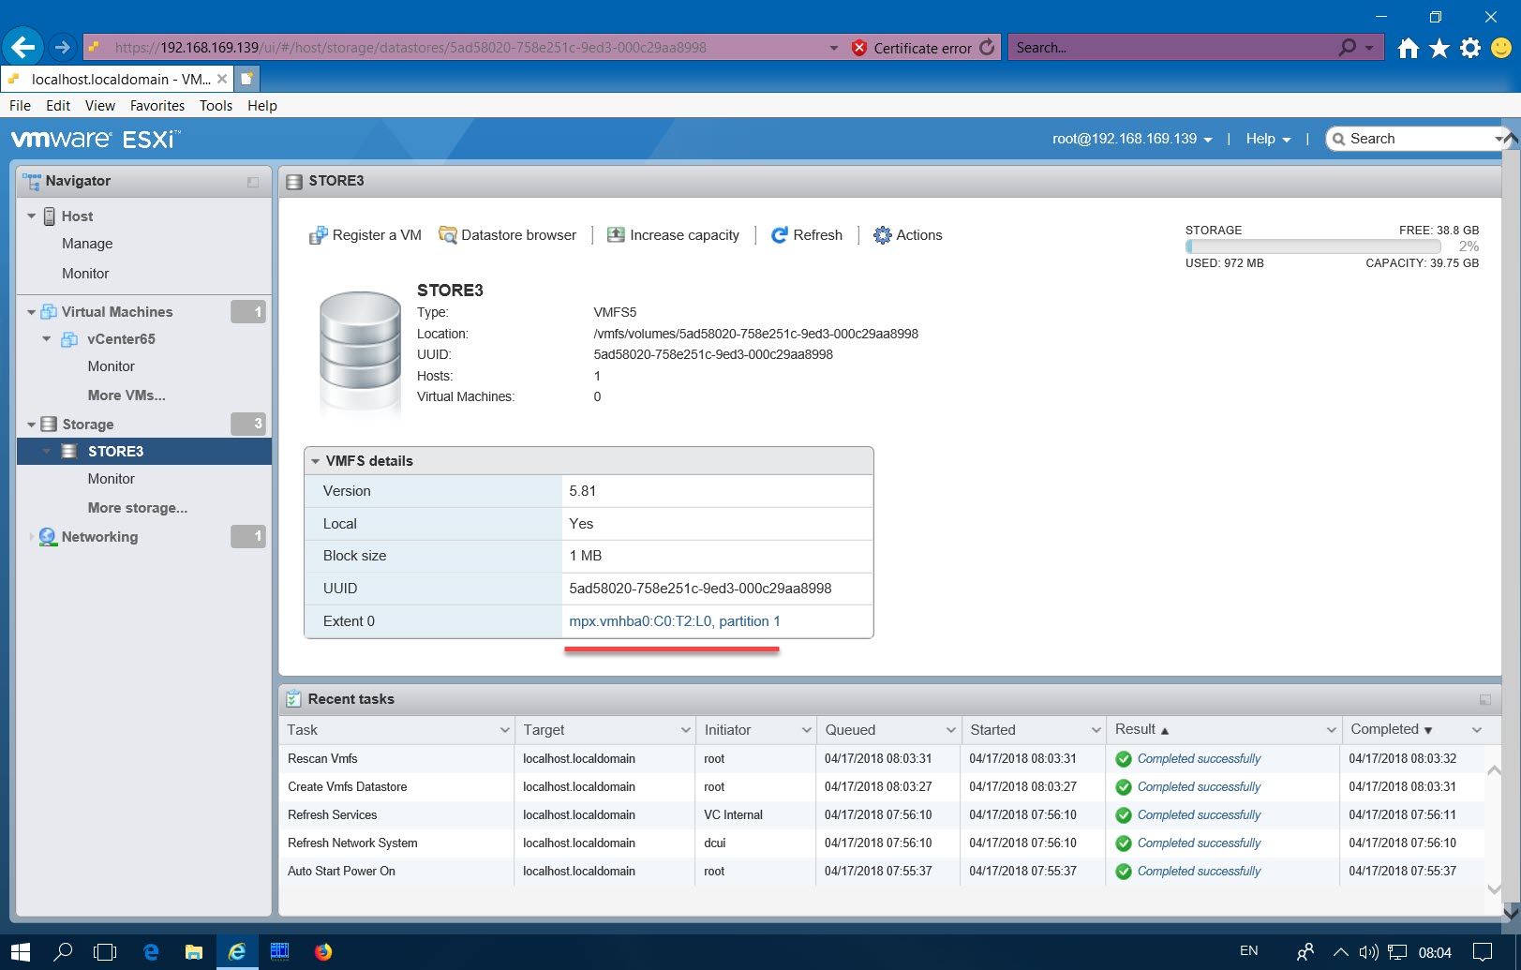The height and width of the screenshot is (970, 1521).
Task: Click the storage capacity usage bar
Action: click(x=1312, y=246)
